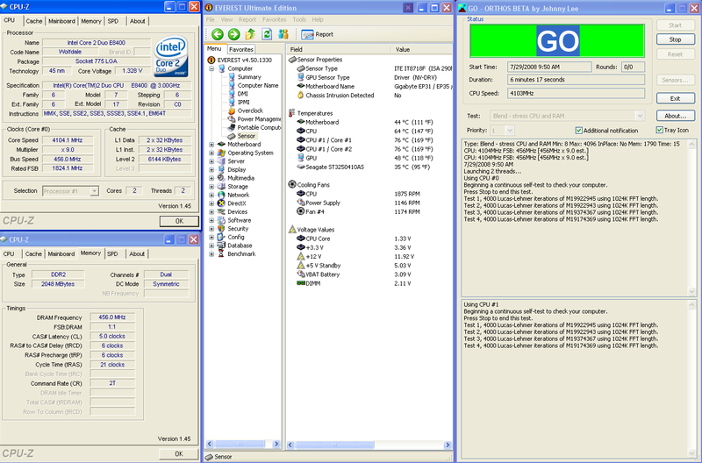Expand the Server tree node

coord(211,161)
